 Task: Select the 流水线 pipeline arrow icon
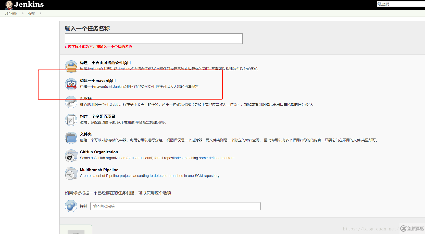click(x=71, y=102)
